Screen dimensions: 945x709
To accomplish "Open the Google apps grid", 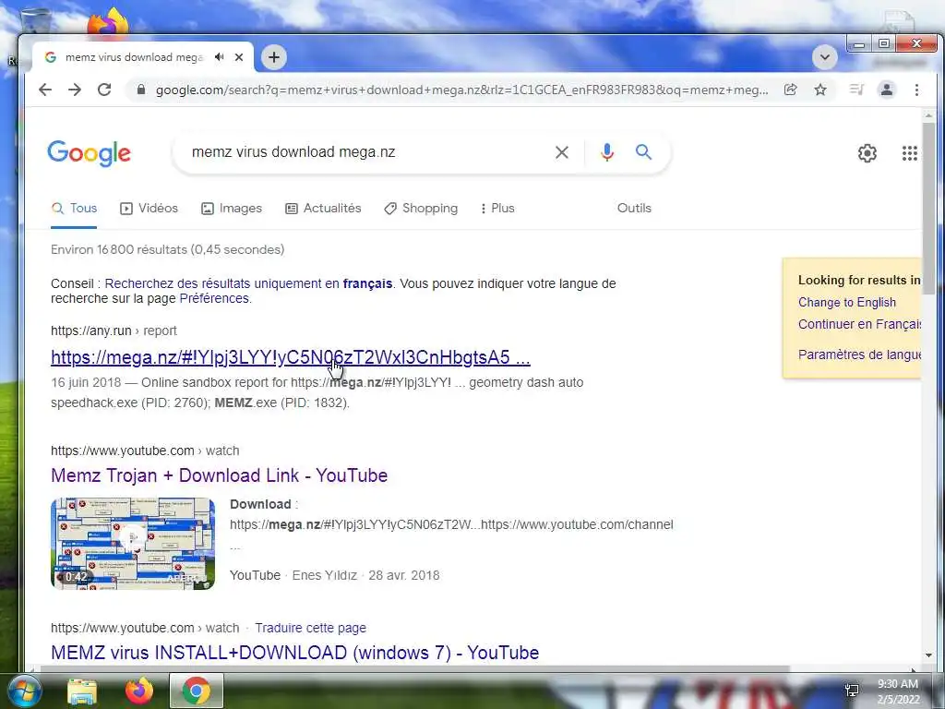I will [x=909, y=153].
